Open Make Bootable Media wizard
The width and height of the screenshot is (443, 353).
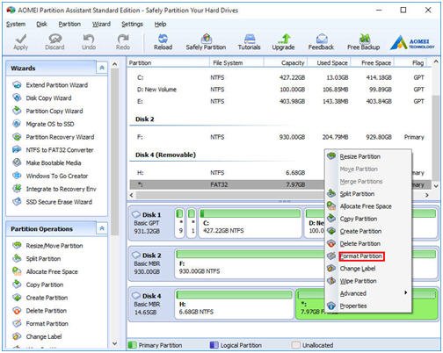pyautogui.click(x=47, y=162)
